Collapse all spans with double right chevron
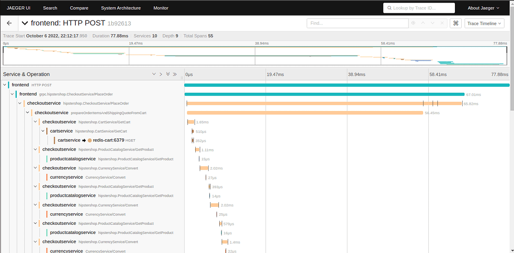Viewport: 514px width, 253px height. click(175, 74)
